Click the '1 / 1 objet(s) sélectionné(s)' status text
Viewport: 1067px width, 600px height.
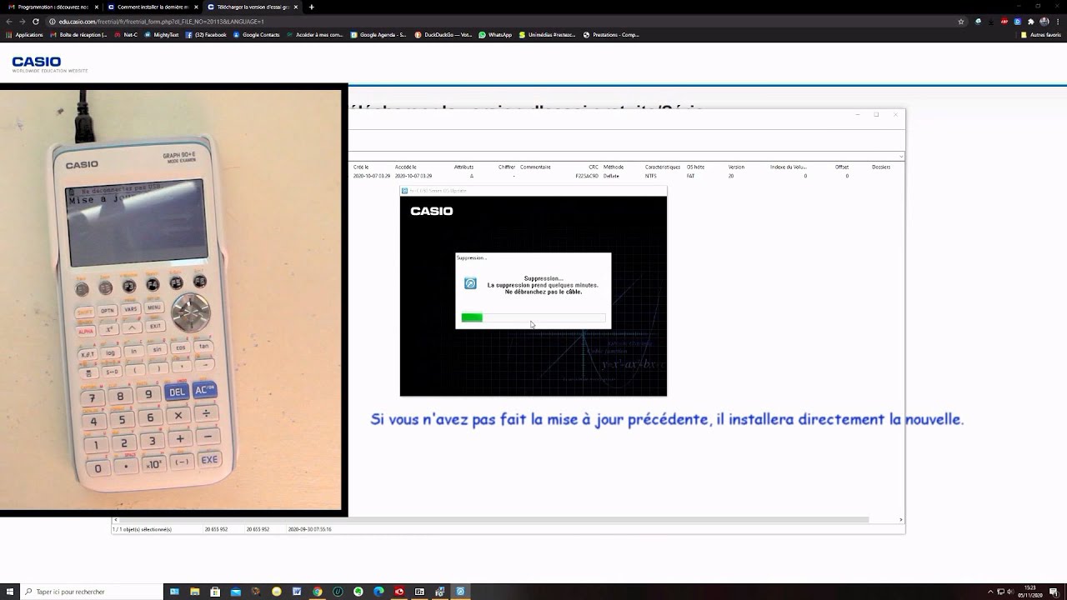143,529
